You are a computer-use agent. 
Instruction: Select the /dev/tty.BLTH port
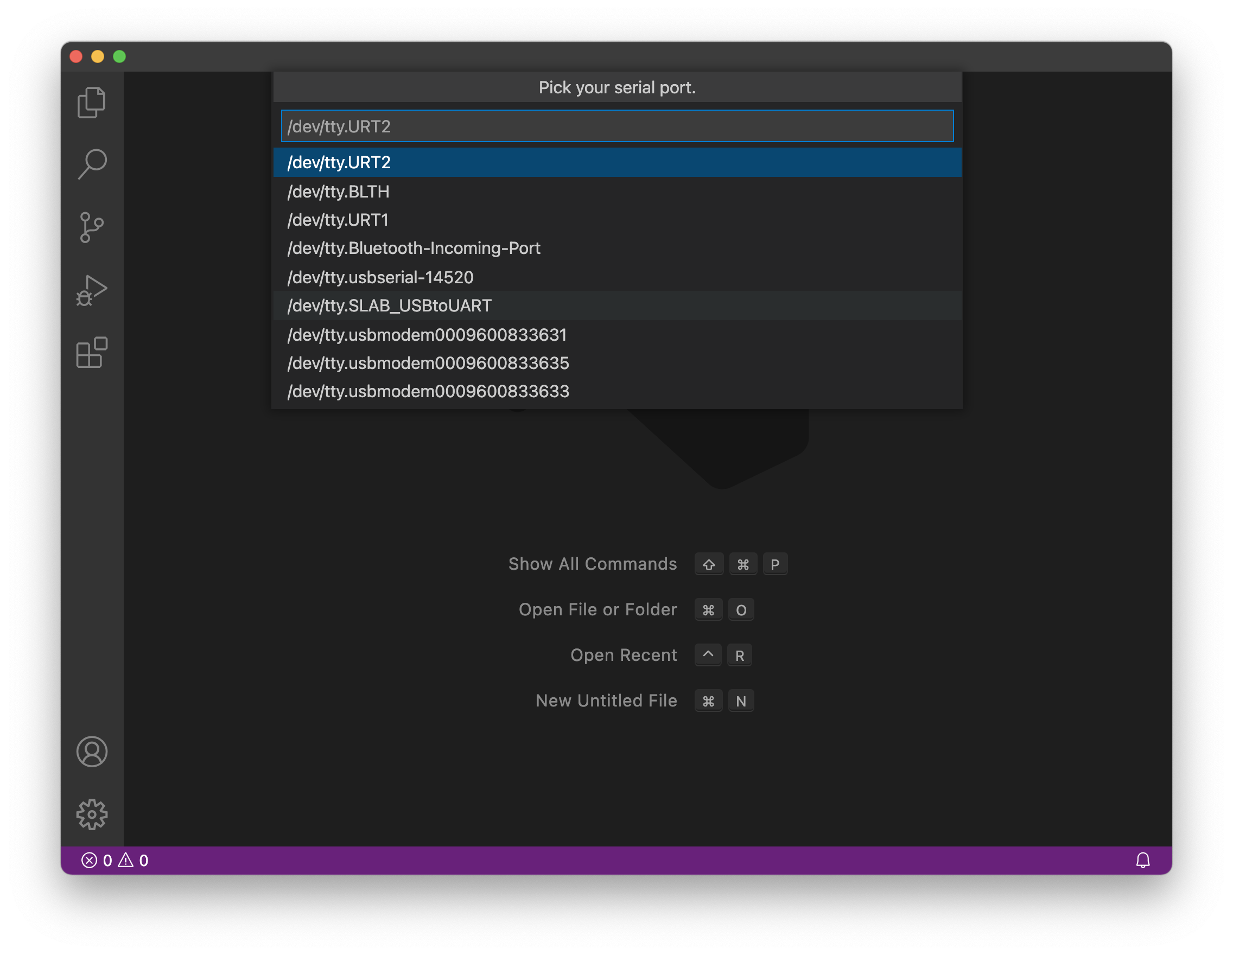point(338,192)
